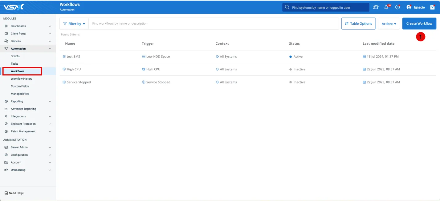The width and height of the screenshot is (440, 201).
Task: Expand the Server Admin section
Action: tap(50, 147)
